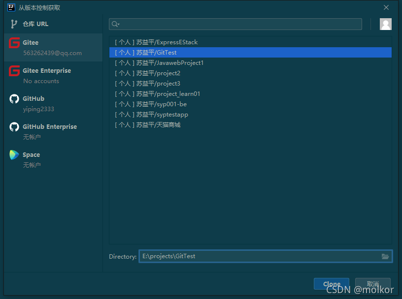The height and width of the screenshot is (299, 402).
Task: Select repository 苏益平/syp001-be
Action: point(250,104)
